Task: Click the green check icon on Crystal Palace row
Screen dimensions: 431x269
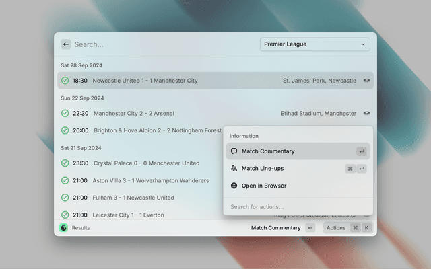Action: click(x=65, y=163)
